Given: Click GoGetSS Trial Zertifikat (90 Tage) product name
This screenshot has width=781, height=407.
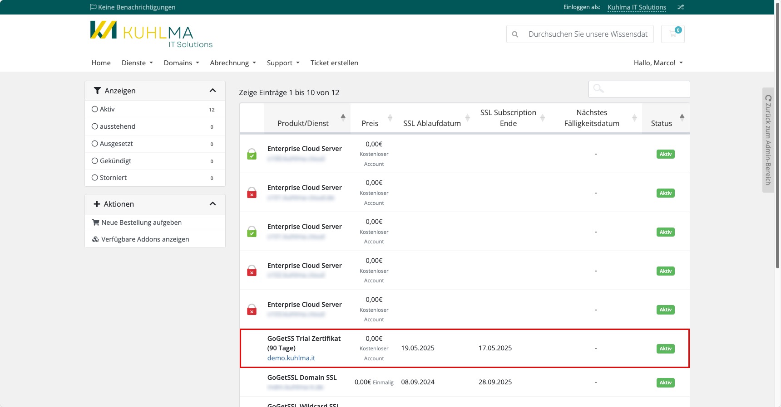Looking at the screenshot, I should [x=304, y=343].
